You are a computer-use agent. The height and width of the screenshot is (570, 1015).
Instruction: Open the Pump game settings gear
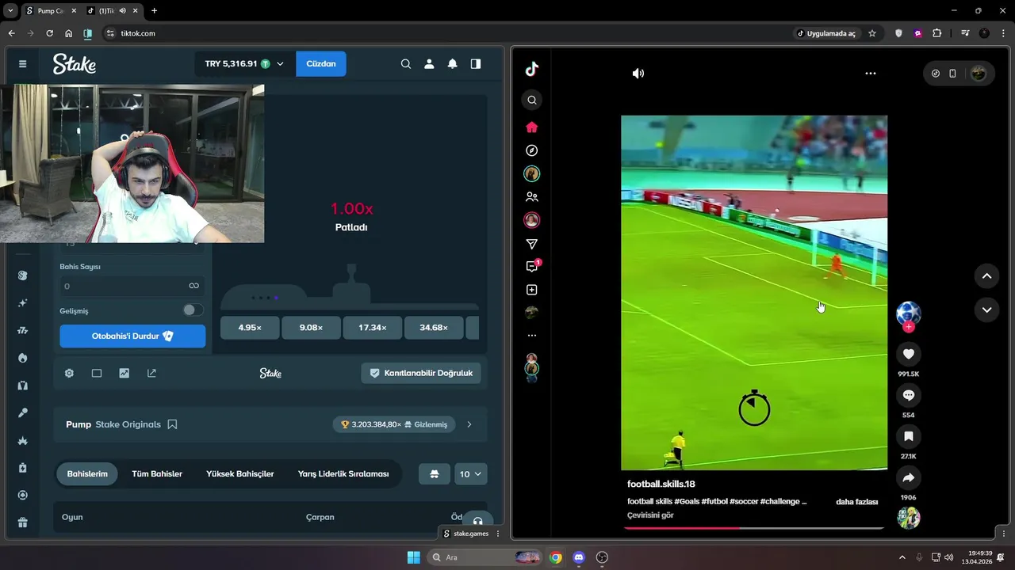pos(69,373)
